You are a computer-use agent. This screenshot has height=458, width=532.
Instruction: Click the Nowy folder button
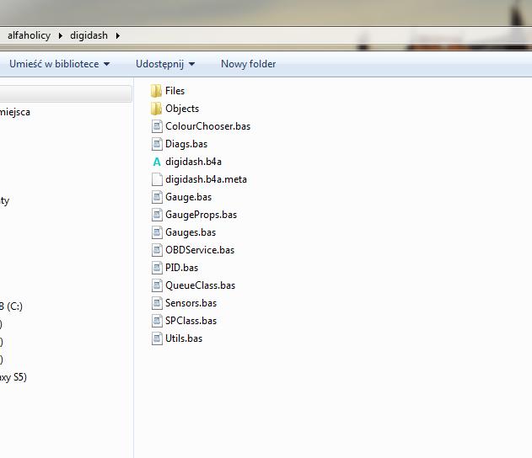pos(248,64)
